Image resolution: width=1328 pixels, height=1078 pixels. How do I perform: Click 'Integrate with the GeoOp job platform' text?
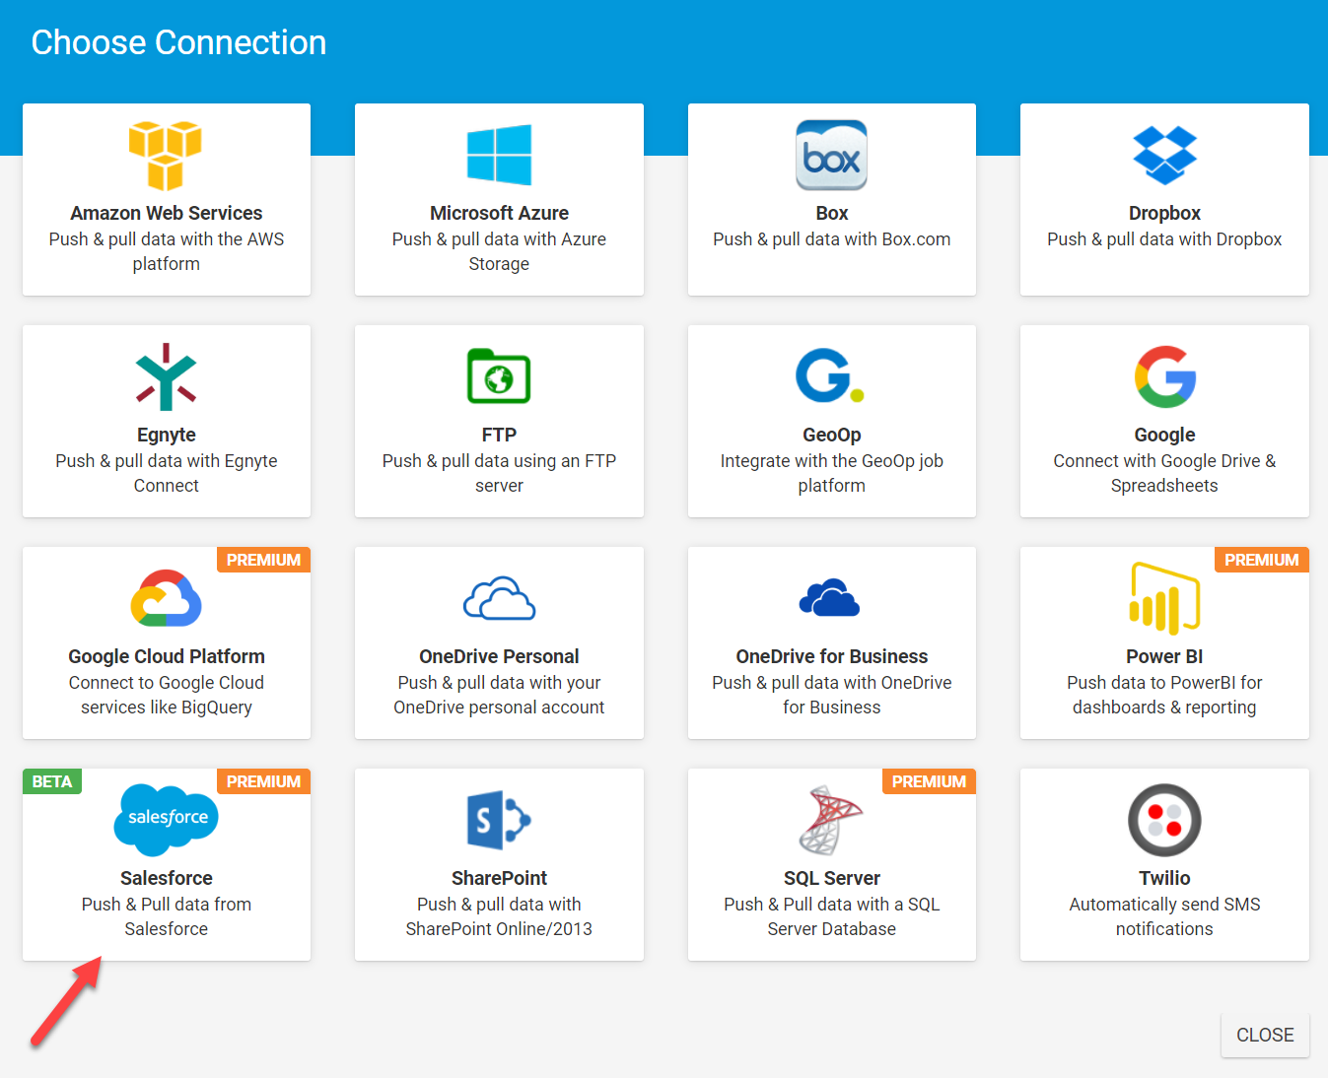point(832,473)
